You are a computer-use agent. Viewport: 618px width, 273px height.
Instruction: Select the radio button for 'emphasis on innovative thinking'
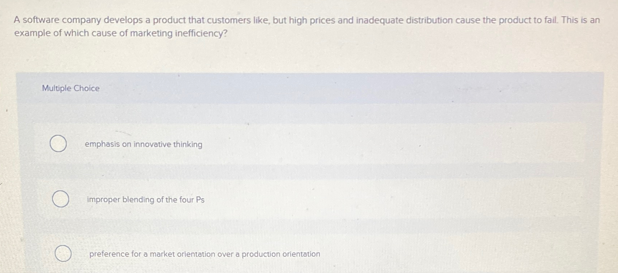pyautogui.click(x=59, y=144)
